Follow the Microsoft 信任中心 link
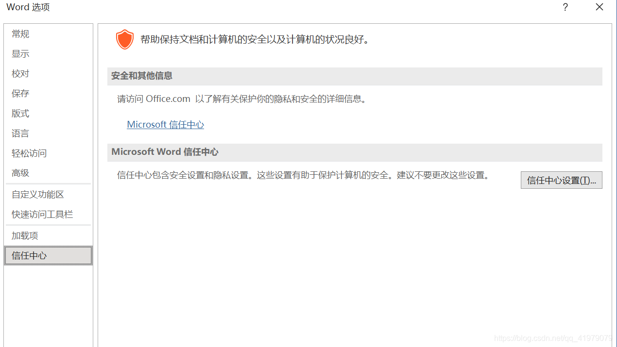 pos(165,125)
